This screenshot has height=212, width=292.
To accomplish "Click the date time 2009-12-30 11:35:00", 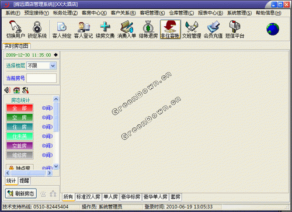I will 29,55.
